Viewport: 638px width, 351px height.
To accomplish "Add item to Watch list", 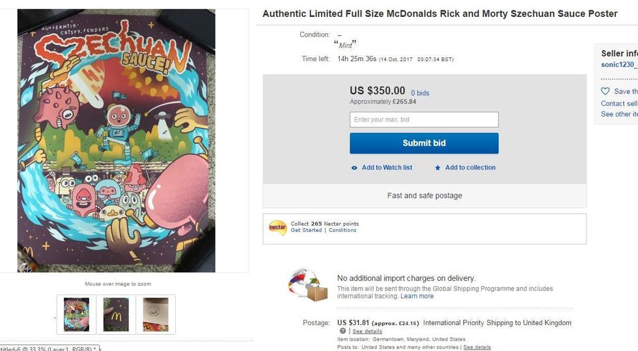I will [387, 168].
